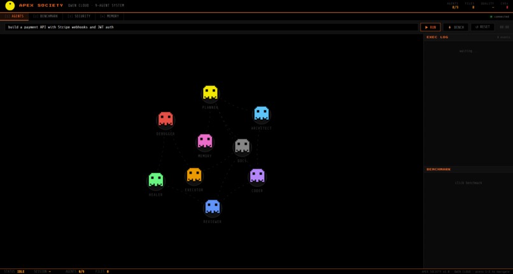Viewport: 513px width, 274px height.
Task: Click the 'connected' status label
Action: (502, 17)
